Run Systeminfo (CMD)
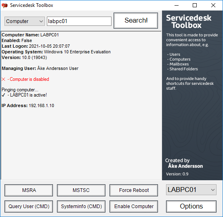Screen dimensions: 223x217 pyautogui.click(x=81, y=206)
